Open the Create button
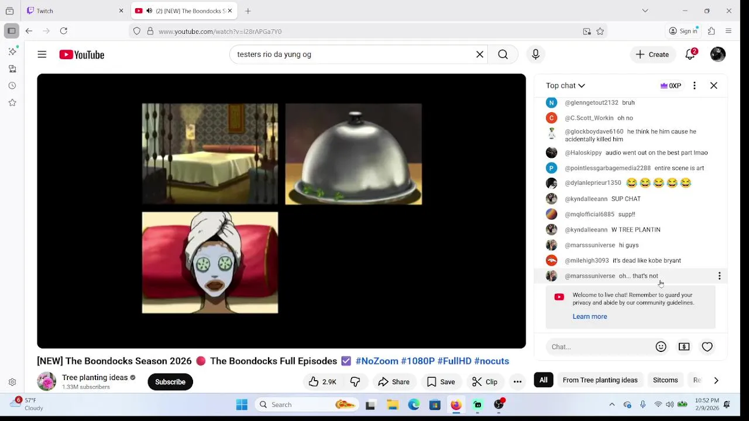Screen dimensions: 749x421 tap(652, 54)
